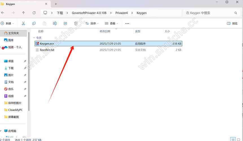
Task: Open the 新建 (New) dropdown
Action: [7, 23]
